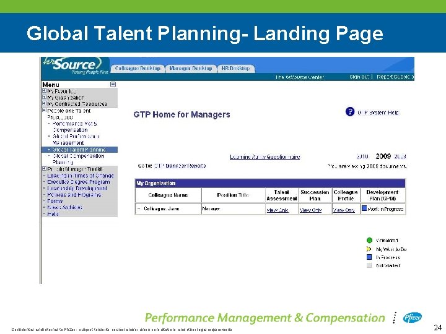The width and height of the screenshot is (446, 334).
Task: Click the hrSource logo
Action: pyautogui.click(x=76, y=66)
